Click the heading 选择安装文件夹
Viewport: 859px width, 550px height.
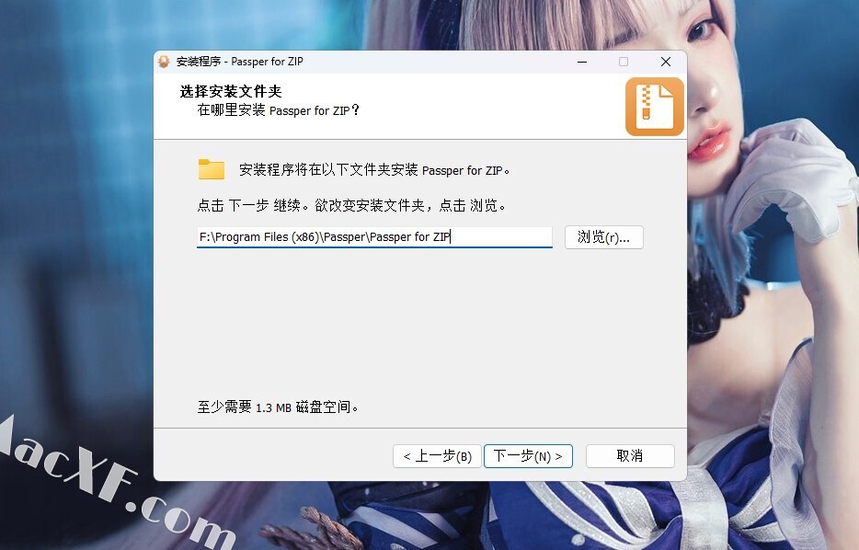[x=231, y=91]
